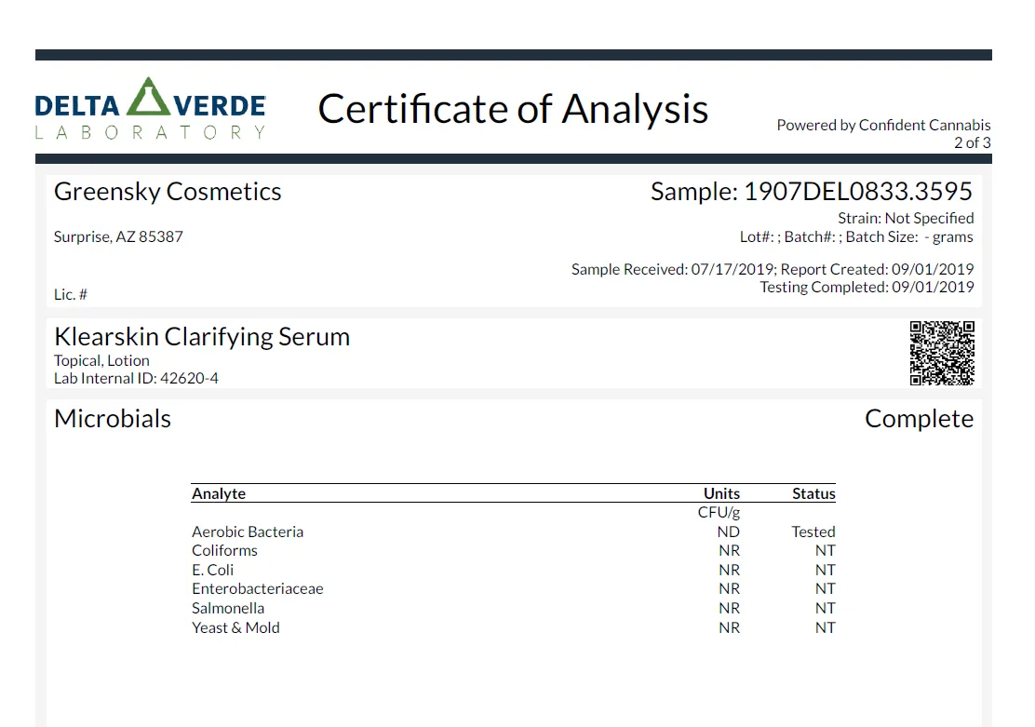
Task: Click the 'Status' column header
Action: tap(813, 493)
